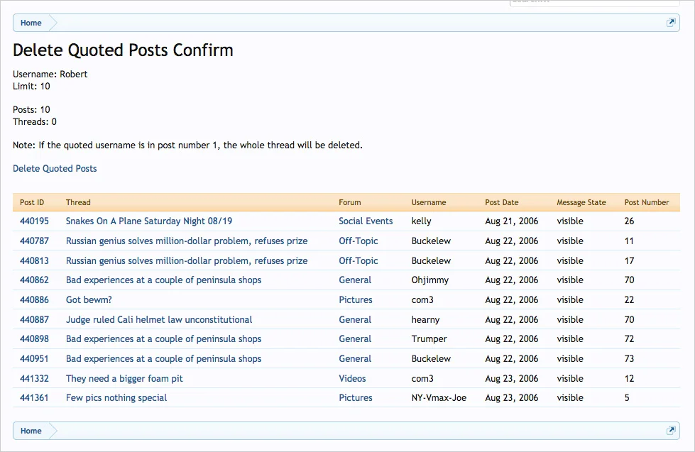695x452 pixels.
Task: Open Snakes On A Plane Saturday Night thread
Action: (x=149, y=221)
